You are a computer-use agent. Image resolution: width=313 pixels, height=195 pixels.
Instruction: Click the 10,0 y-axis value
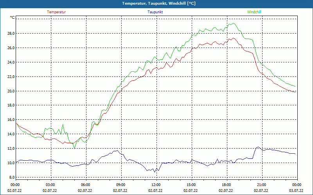[11, 163]
